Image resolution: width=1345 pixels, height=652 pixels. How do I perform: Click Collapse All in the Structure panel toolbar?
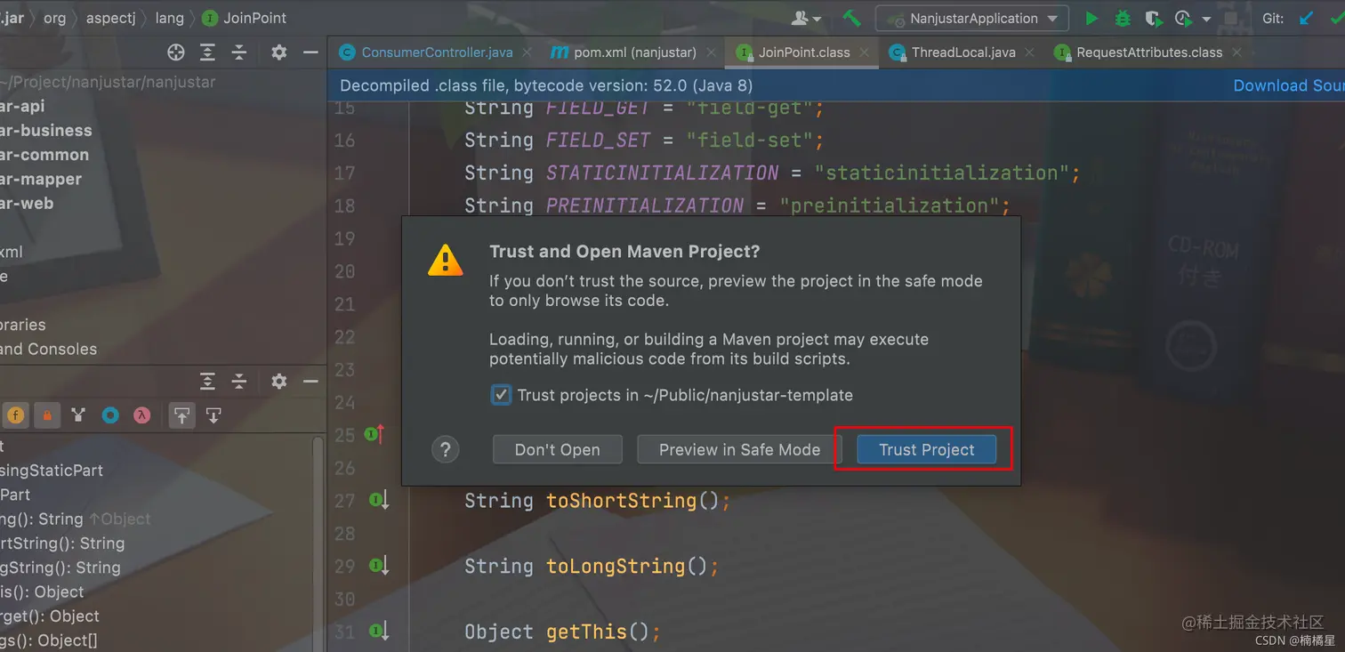click(238, 382)
